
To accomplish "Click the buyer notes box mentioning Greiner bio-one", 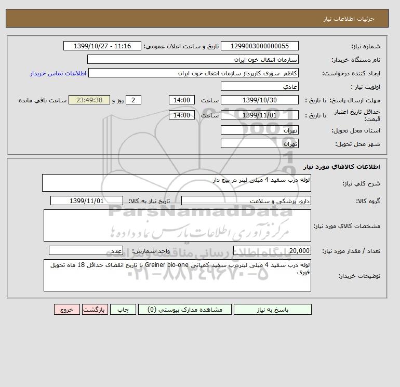I will [177, 275].
